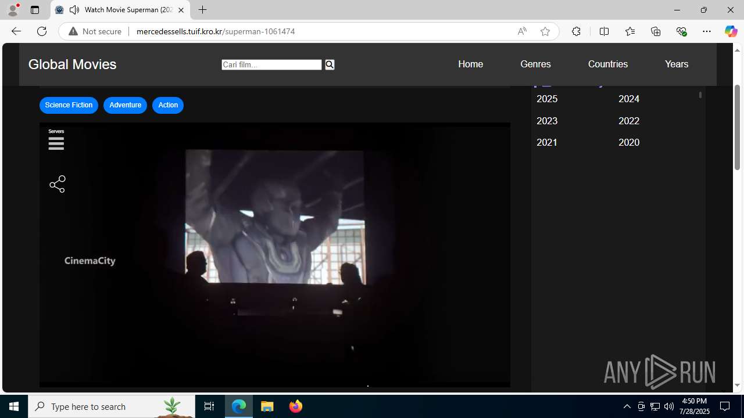This screenshot has height=418, width=744.
Task: Open year 2023 link
Action: pyautogui.click(x=547, y=121)
